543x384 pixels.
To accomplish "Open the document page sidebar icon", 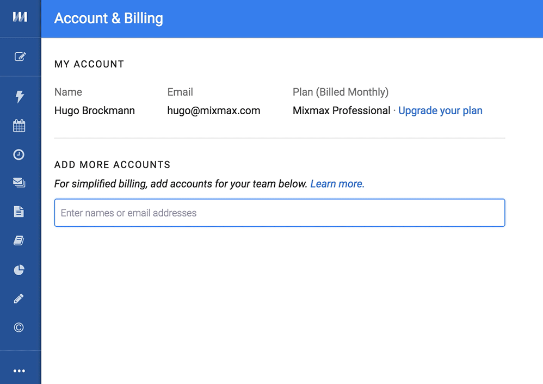I will pos(18,211).
